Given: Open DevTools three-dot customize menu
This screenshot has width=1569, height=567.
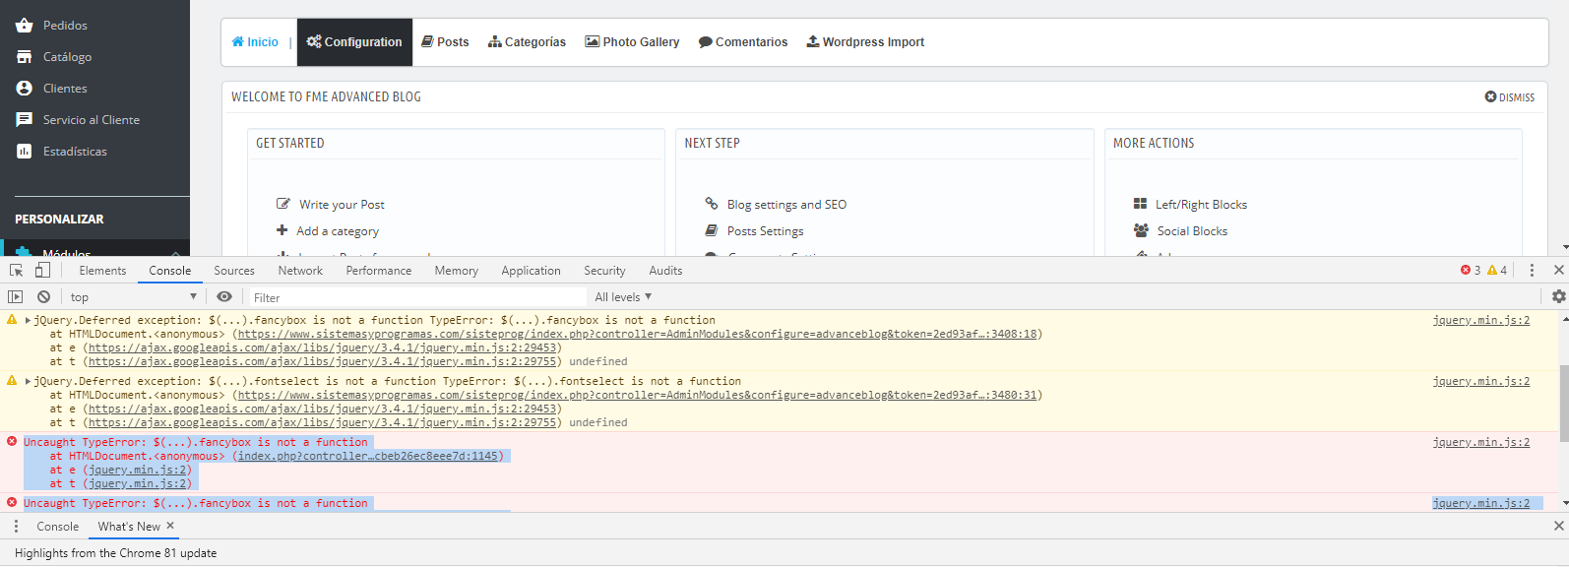Looking at the screenshot, I should click(x=1532, y=270).
